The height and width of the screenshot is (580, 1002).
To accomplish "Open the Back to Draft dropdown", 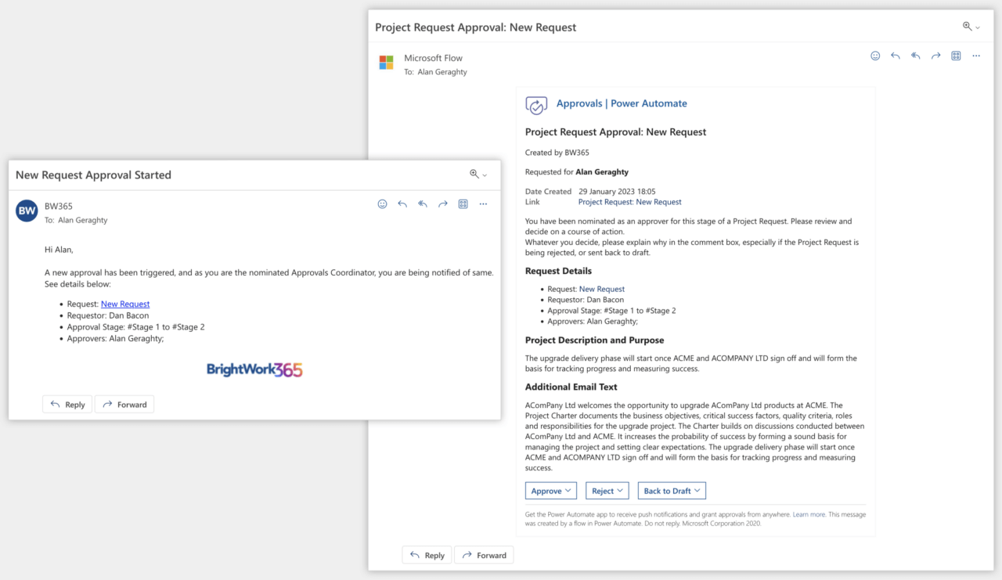I will pyautogui.click(x=671, y=490).
